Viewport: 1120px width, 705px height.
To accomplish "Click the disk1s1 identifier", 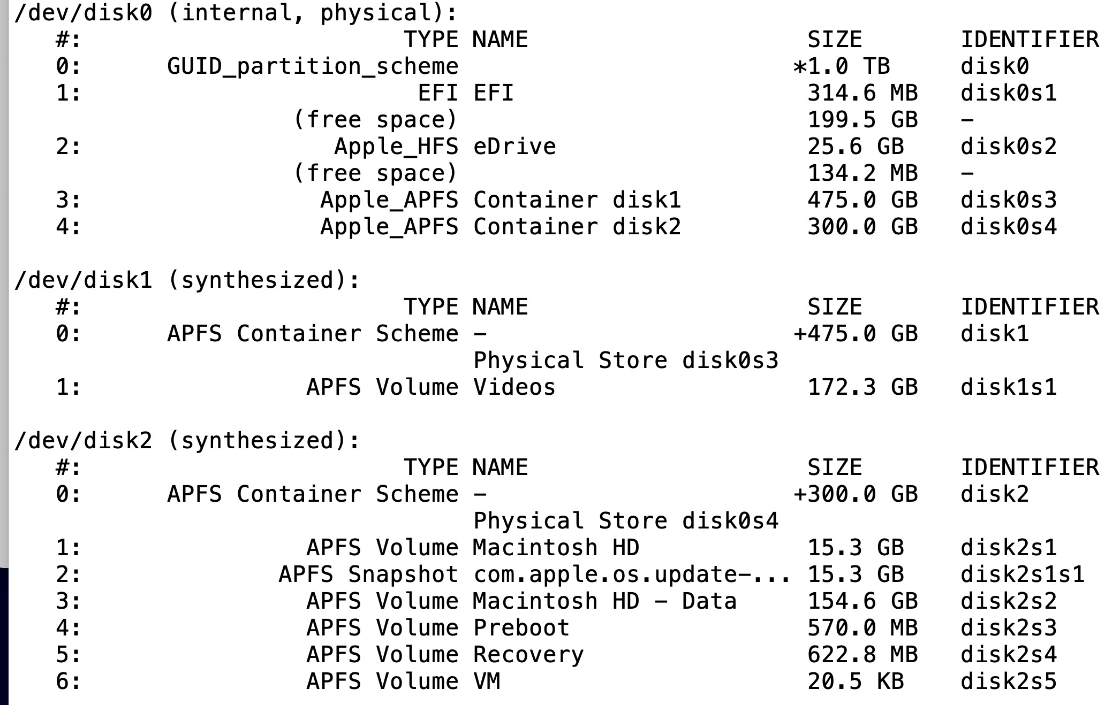I will 1009,387.
